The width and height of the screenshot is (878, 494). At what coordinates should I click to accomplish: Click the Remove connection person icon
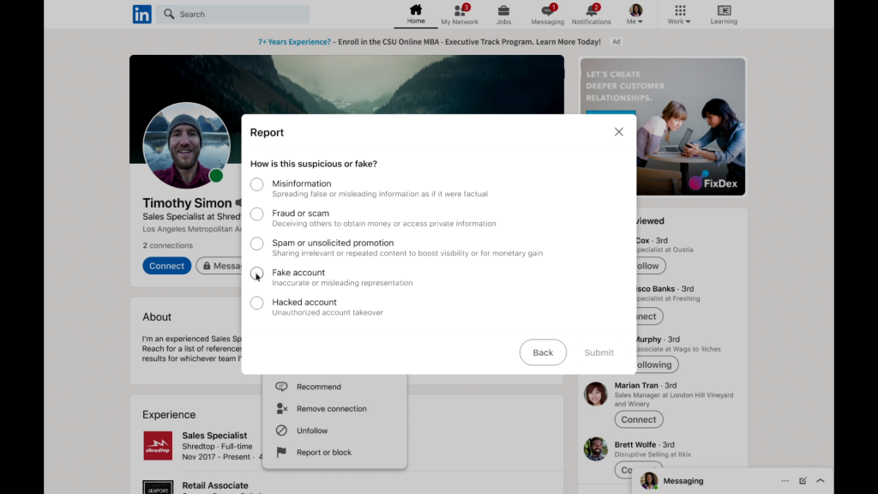point(281,408)
